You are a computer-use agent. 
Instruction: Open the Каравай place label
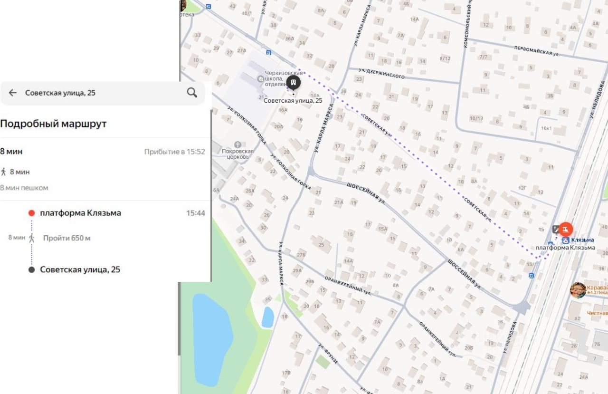pyautogui.click(x=598, y=288)
